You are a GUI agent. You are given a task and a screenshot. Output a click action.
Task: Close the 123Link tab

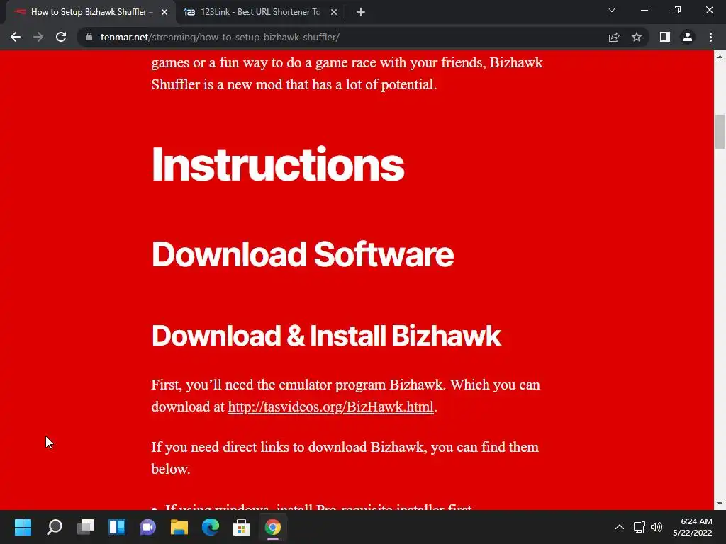pos(334,13)
